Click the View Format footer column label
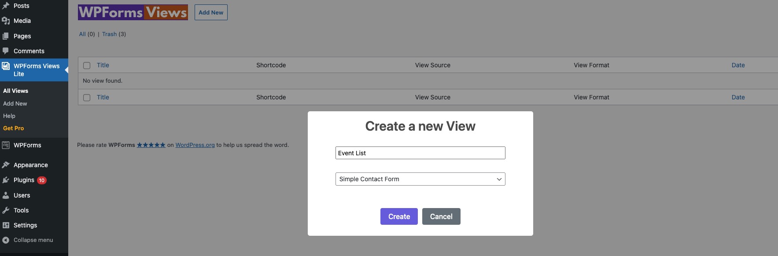The height and width of the screenshot is (256, 778). 591,97
